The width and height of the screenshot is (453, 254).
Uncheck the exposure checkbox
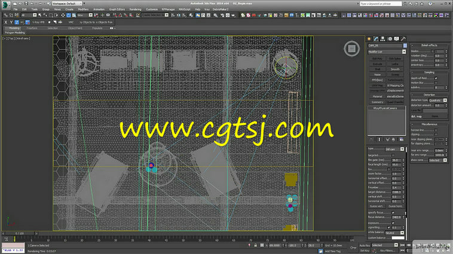tap(393, 223)
